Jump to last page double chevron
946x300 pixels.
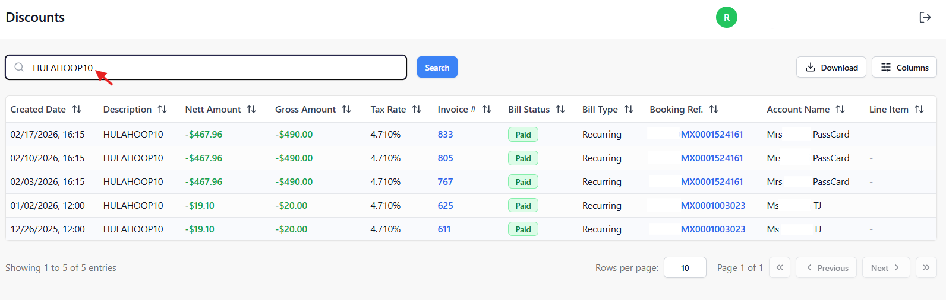pyautogui.click(x=926, y=267)
